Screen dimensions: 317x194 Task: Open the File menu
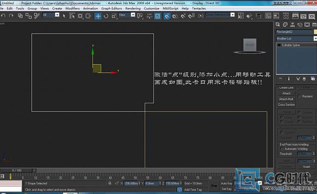pos(1,8)
